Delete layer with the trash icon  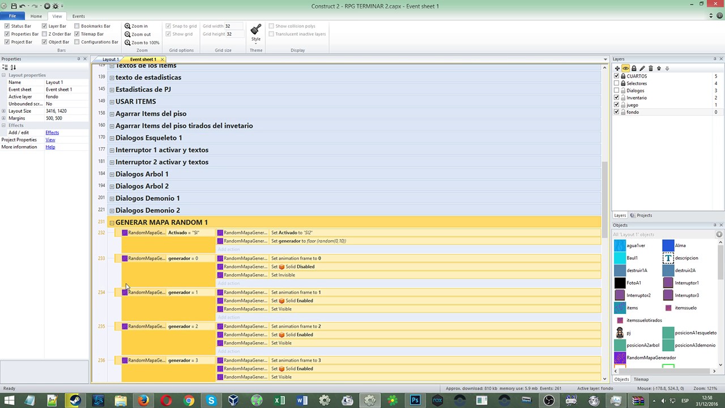650,69
